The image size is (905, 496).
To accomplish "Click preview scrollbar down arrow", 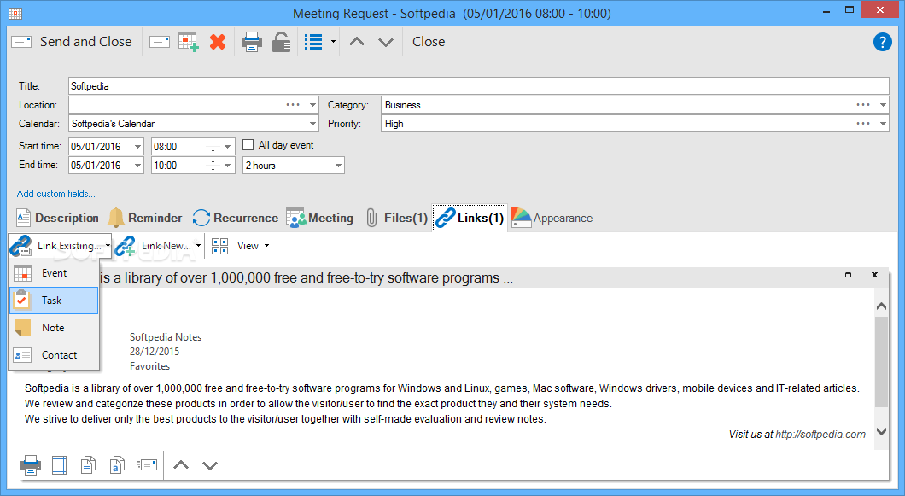I will click(881, 431).
